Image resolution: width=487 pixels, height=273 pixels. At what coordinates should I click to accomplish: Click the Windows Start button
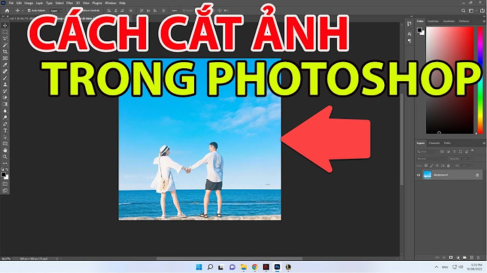tap(199, 267)
